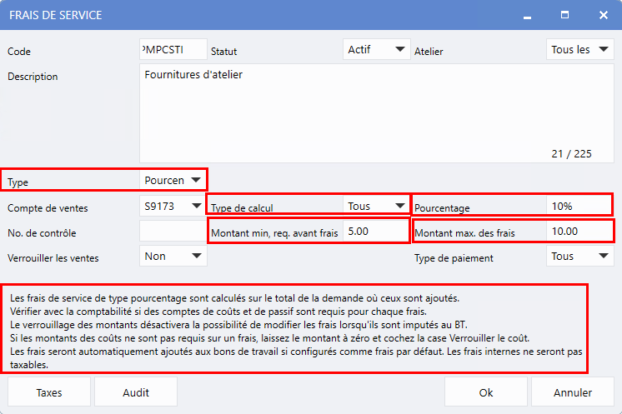Screen dimensions: 622x414
Task: Expand the Compte de ventes dropdown
Action: (173, 205)
